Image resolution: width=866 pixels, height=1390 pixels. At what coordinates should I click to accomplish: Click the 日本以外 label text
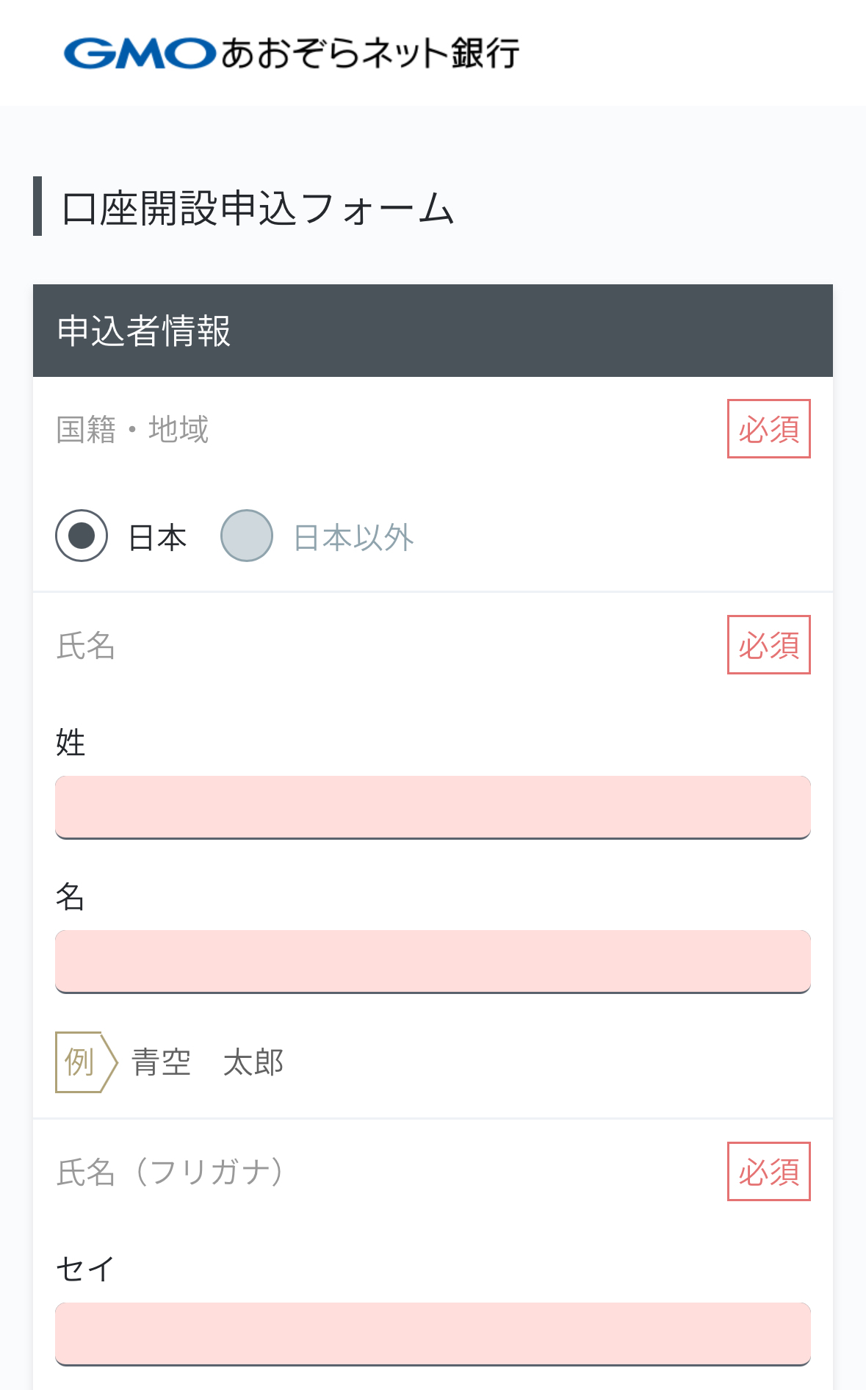[x=353, y=538]
